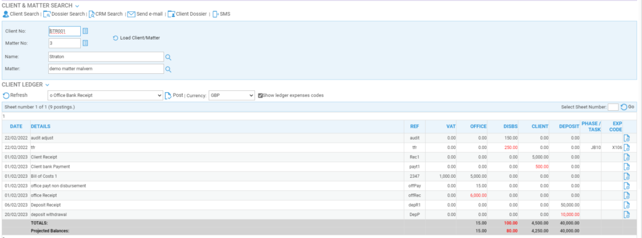The width and height of the screenshot is (642, 238).
Task: Open the Office Bank Receipt posting dropdown
Action: tap(105, 95)
